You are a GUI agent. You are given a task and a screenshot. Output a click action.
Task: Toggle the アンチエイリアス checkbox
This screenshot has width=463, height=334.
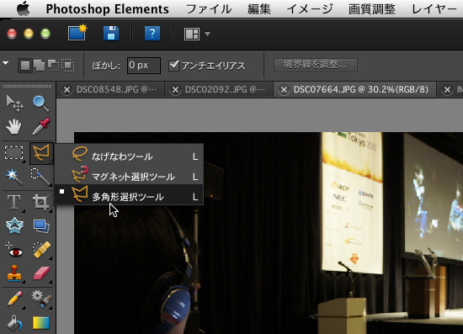point(174,66)
